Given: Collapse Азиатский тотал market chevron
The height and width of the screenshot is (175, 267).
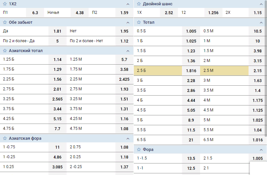Looking at the screenshot, I should (x=128, y=51).
